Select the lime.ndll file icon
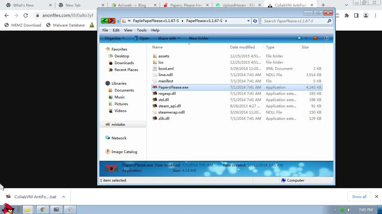The height and width of the screenshot is (214, 382). [x=155, y=75]
